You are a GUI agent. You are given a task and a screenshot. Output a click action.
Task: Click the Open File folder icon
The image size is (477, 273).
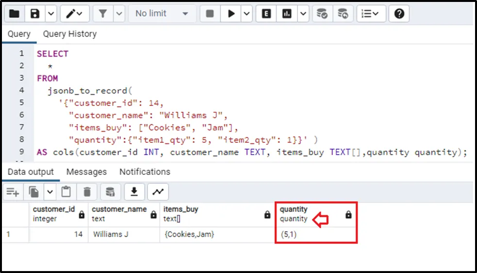point(14,14)
